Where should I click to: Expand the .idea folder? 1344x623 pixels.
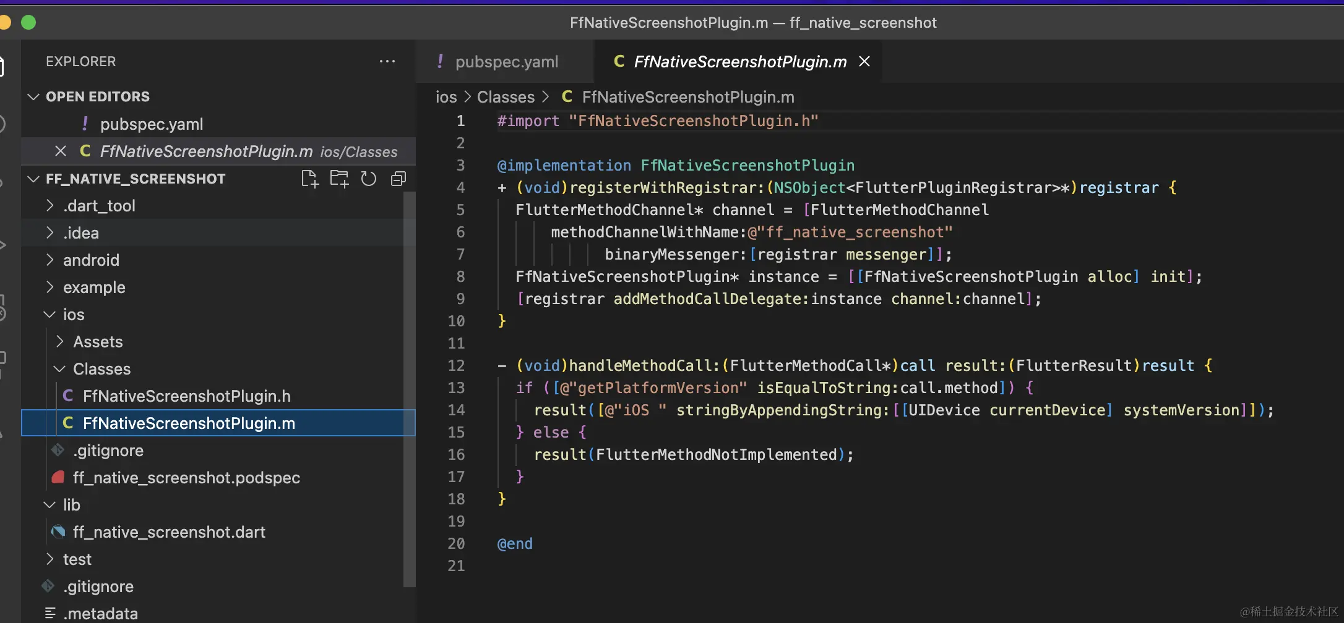tap(50, 232)
